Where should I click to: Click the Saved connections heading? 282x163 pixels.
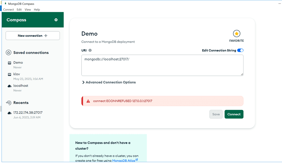[x=31, y=52]
